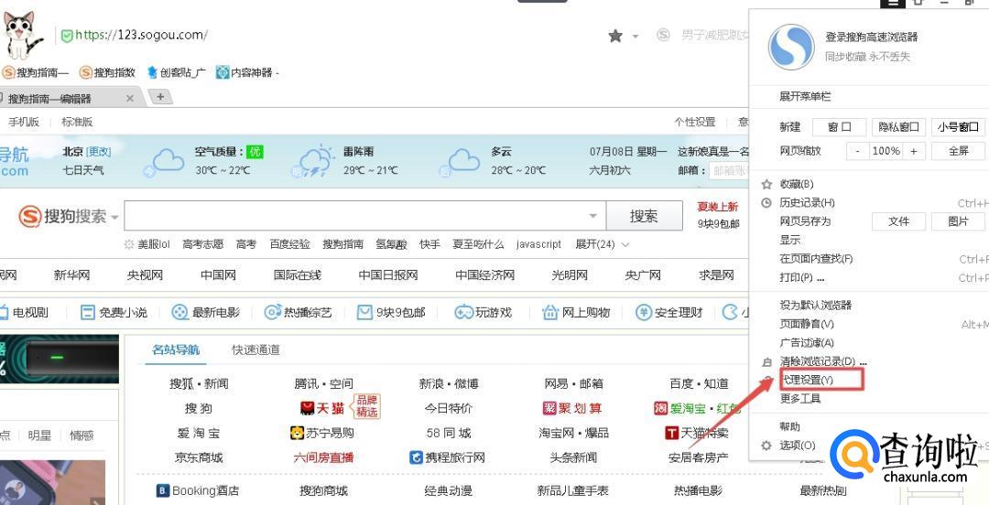Click the 9块9包邮 mail icon
This screenshot has width=989, height=505.
click(x=364, y=312)
